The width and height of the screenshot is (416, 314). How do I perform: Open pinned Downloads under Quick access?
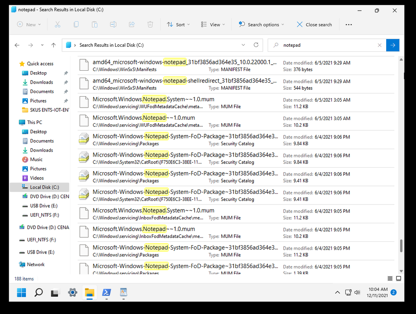pyautogui.click(x=41, y=82)
